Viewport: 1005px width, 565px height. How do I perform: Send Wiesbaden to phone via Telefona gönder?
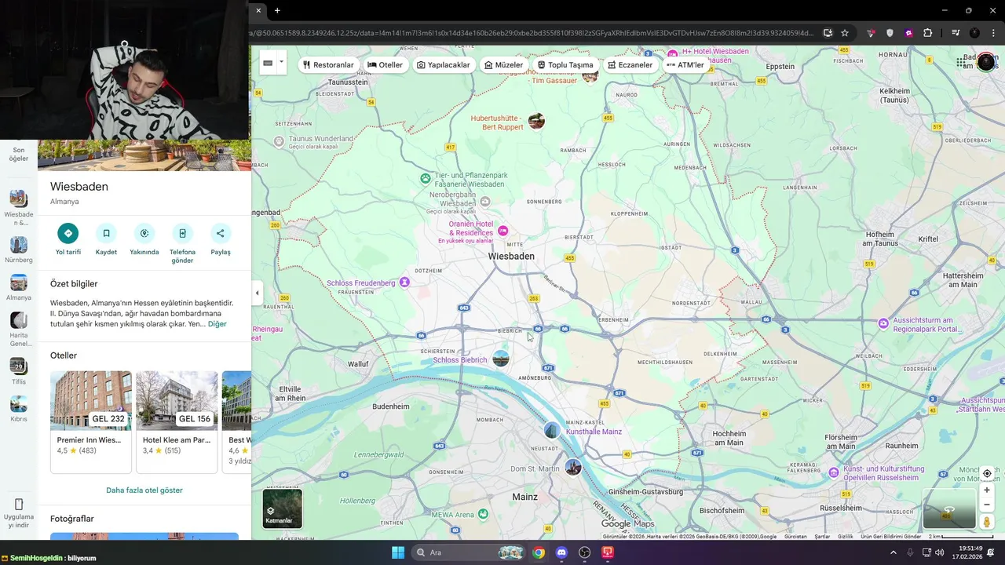pyautogui.click(x=182, y=233)
